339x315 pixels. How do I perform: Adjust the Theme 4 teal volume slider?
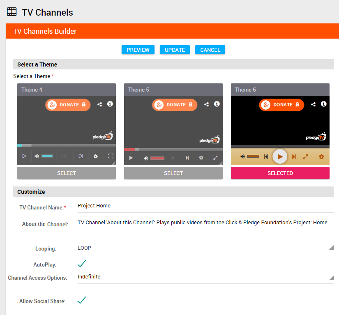click(x=47, y=156)
